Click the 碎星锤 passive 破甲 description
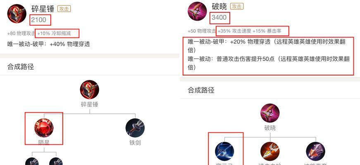 point(49,44)
